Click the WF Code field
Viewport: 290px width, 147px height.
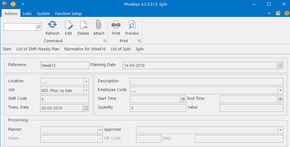pos(149,139)
